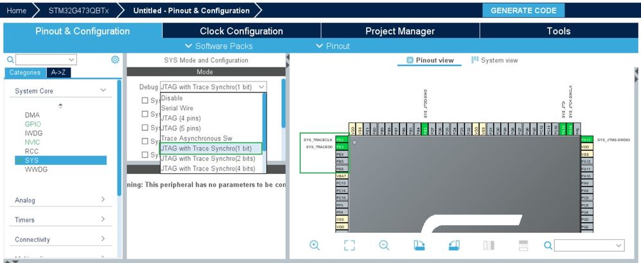Viewport: 641px width, 263px height.
Task: Switch to the A->Z tab
Action: 59,72
